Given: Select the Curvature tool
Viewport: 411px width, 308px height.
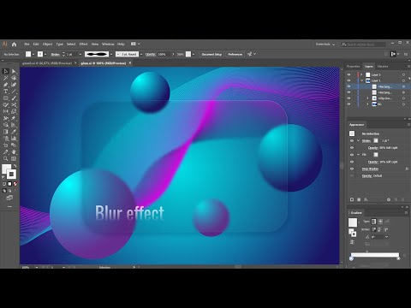Looking at the screenshot, I should point(14,85).
